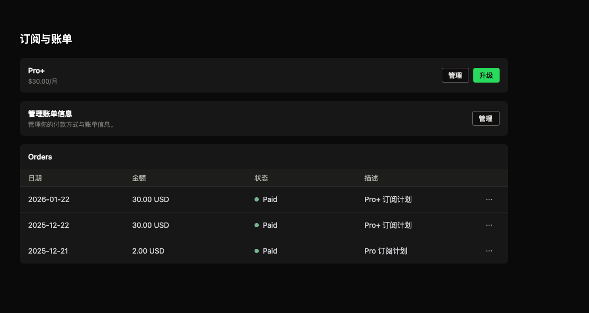Click the 金额 column header

click(139, 178)
